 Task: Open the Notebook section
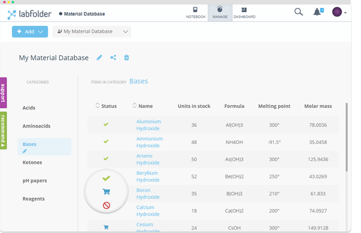(196, 13)
